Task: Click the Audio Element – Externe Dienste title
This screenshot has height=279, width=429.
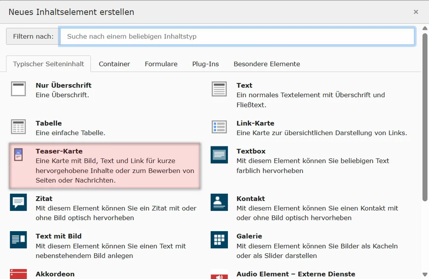Action: pos(296,274)
